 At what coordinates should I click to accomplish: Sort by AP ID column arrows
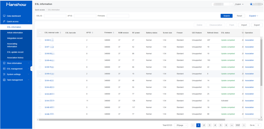point(92,33)
